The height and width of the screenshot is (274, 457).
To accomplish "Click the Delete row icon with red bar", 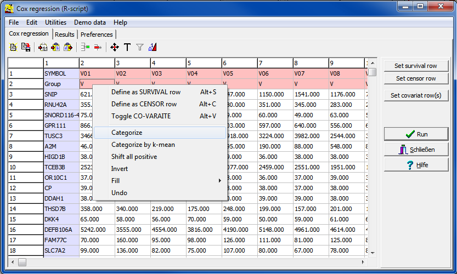I will point(98,47).
